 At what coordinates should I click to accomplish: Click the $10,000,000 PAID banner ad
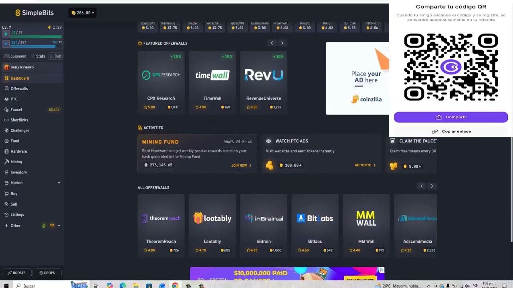pos(287,274)
